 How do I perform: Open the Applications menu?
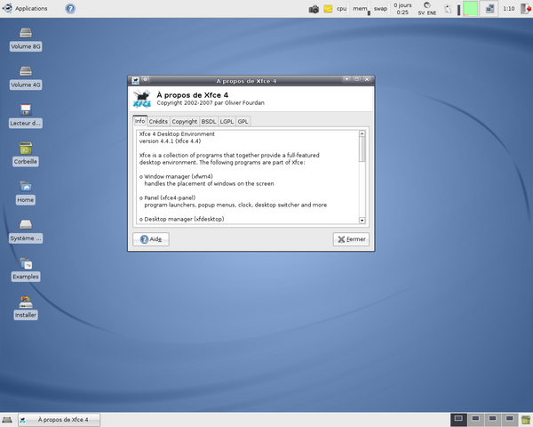tap(25, 8)
